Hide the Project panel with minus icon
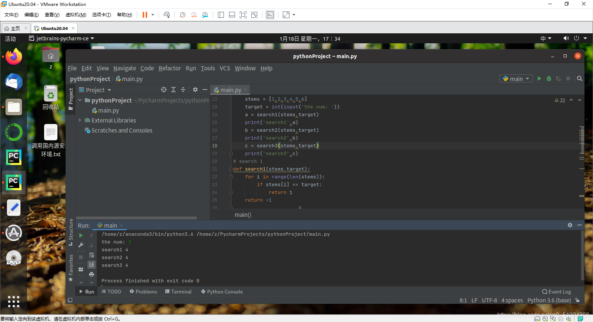This screenshot has width=593, height=322. (205, 90)
